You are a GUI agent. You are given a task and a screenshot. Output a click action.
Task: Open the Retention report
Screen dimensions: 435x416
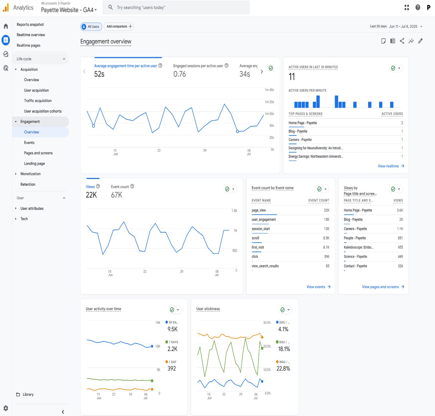click(x=28, y=184)
